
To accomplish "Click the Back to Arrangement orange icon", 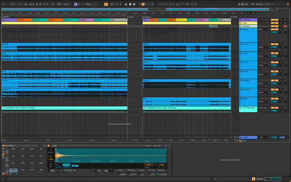I will click(x=106, y=4).
